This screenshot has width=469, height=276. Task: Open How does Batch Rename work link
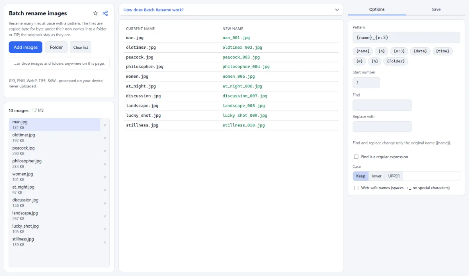(x=154, y=10)
